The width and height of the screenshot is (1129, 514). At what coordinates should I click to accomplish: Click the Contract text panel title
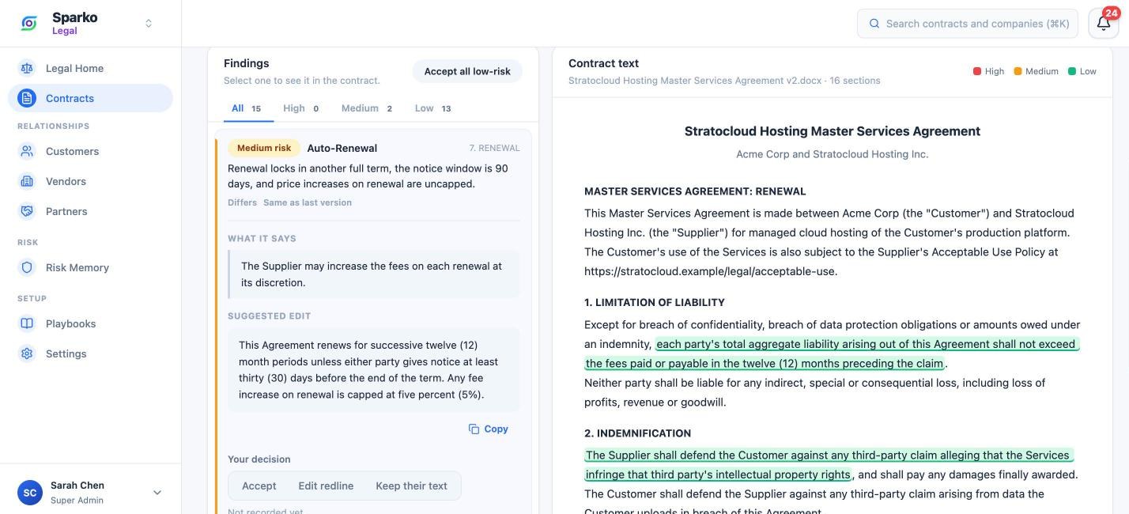603,63
